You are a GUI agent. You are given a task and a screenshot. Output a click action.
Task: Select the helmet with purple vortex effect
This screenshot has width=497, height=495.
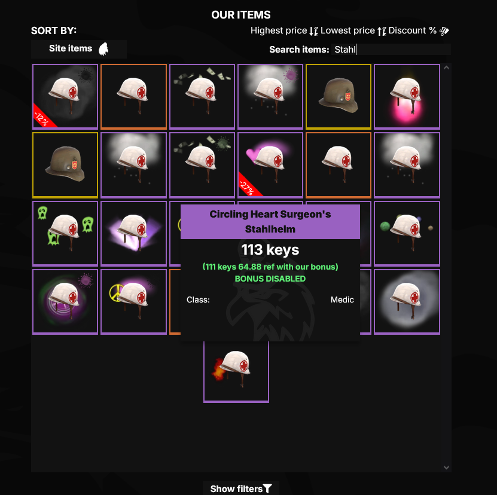65,302
